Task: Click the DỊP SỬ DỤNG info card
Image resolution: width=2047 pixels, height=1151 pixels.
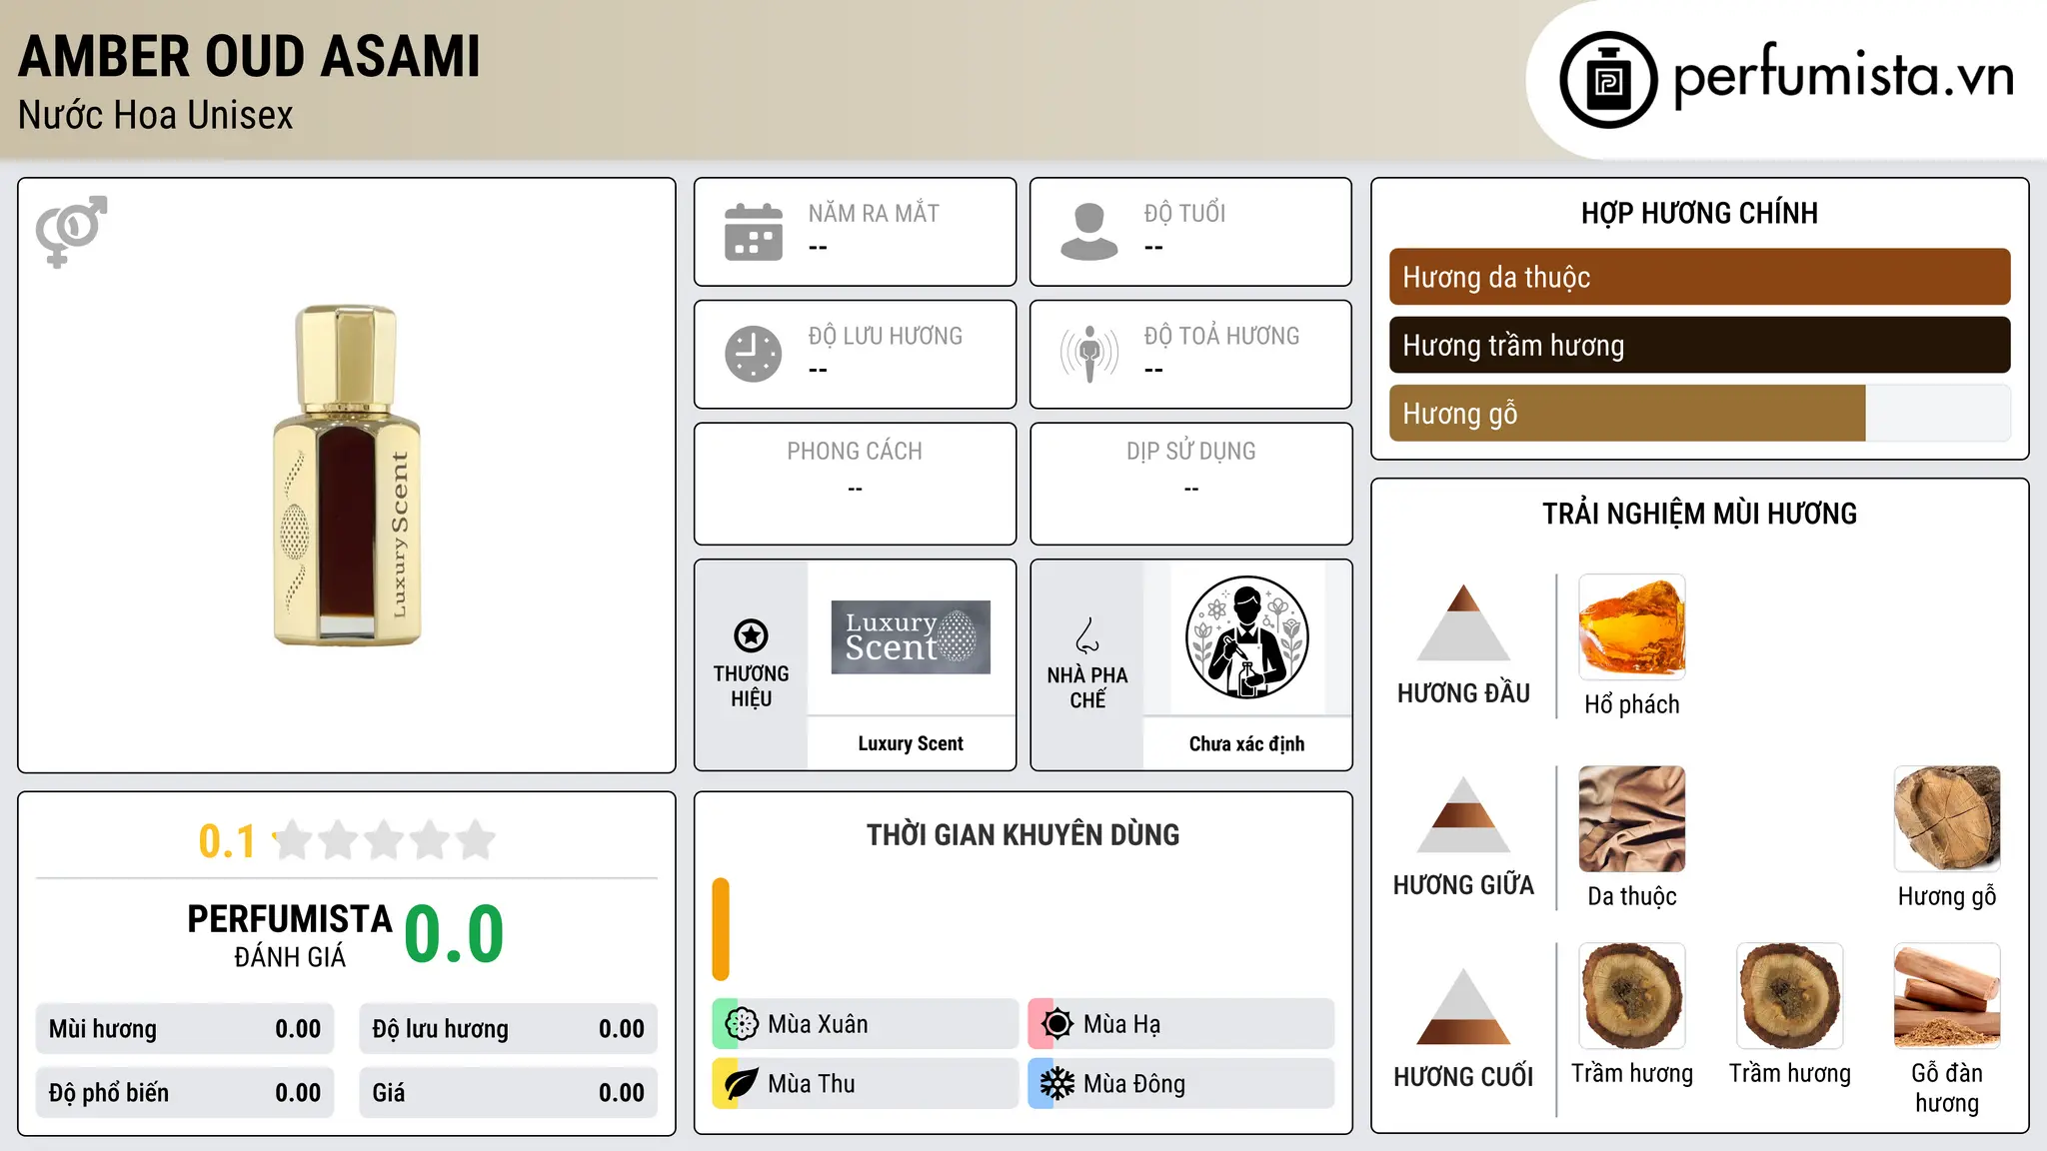Action: pyautogui.click(x=1190, y=484)
